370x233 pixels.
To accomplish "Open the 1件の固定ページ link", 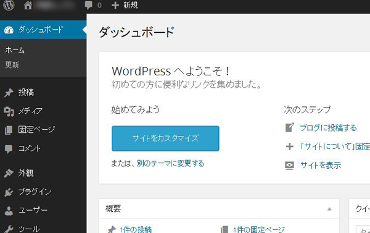I will click(x=259, y=229).
